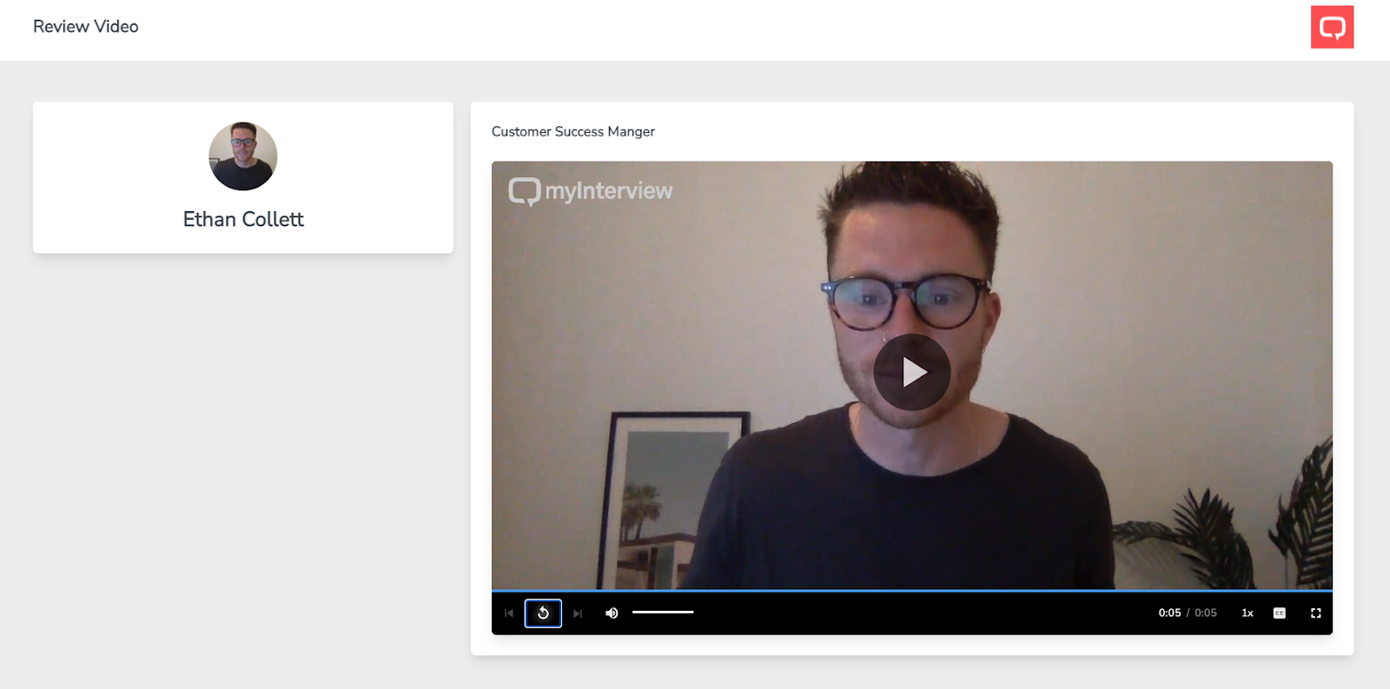Viewport: 1390px width, 689px height.
Task: Click the blue video progress bar
Action: pos(911,591)
